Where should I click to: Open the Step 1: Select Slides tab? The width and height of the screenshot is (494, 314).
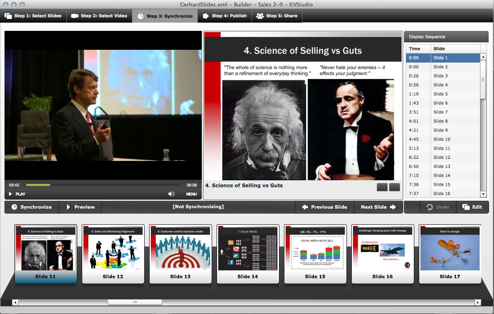click(x=33, y=16)
